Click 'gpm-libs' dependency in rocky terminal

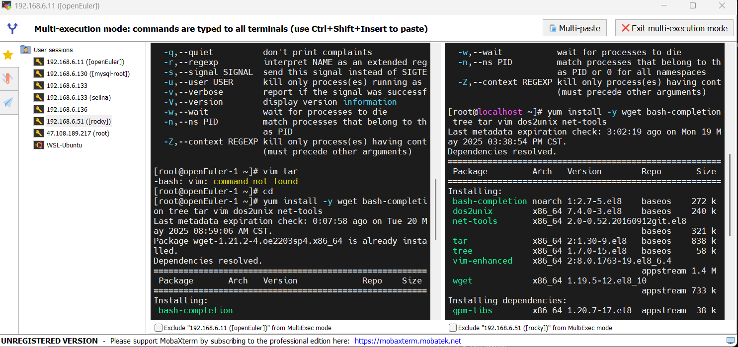(472, 310)
